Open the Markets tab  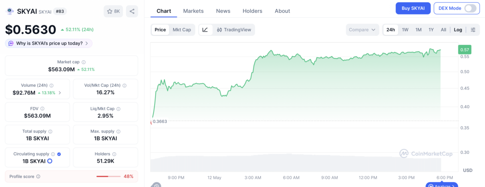point(193,11)
